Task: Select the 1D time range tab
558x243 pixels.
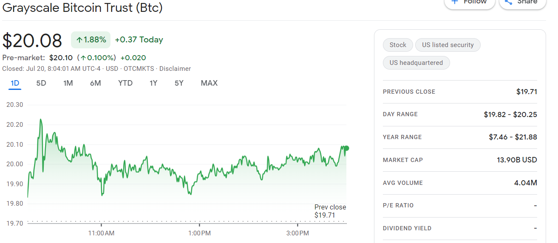Action: point(15,83)
